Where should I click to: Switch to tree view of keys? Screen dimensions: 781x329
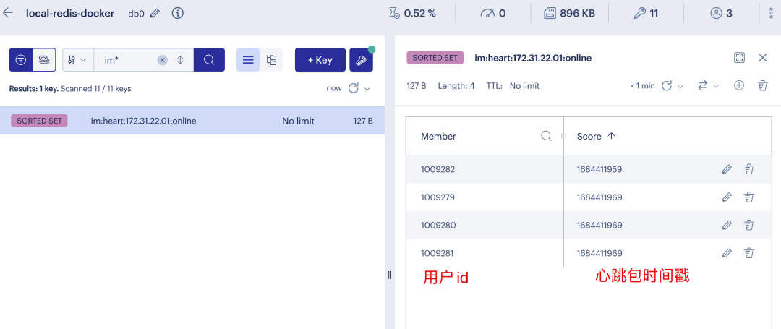271,60
